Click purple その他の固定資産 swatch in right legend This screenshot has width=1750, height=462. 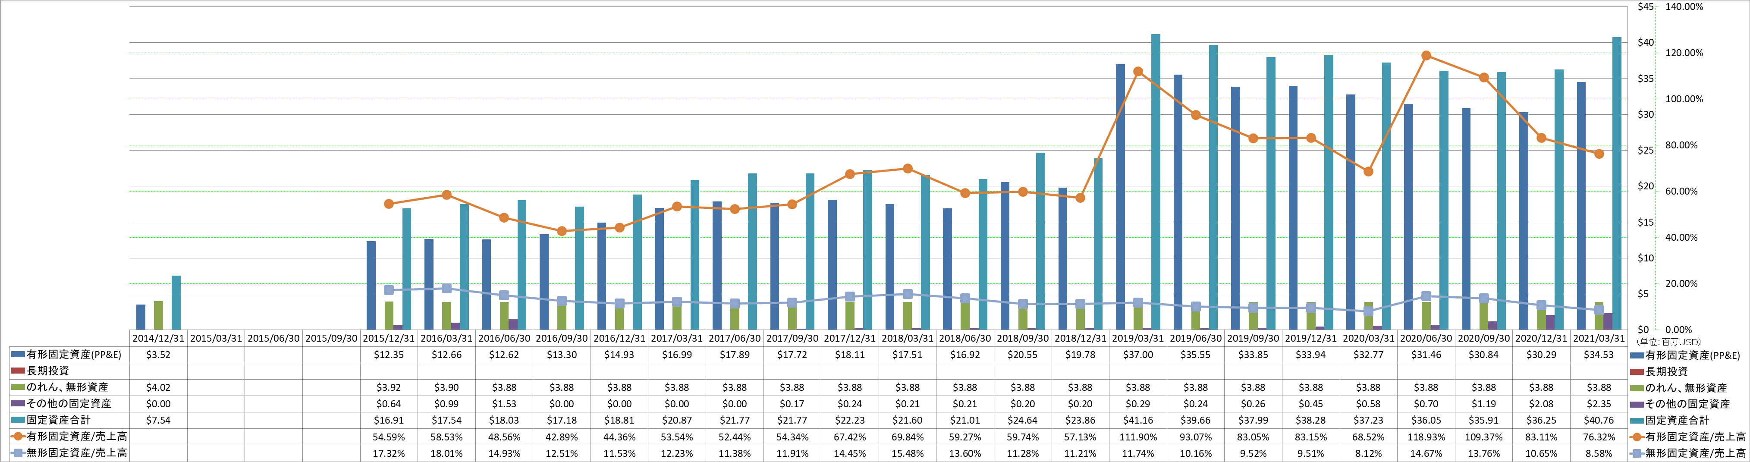(1637, 404)
